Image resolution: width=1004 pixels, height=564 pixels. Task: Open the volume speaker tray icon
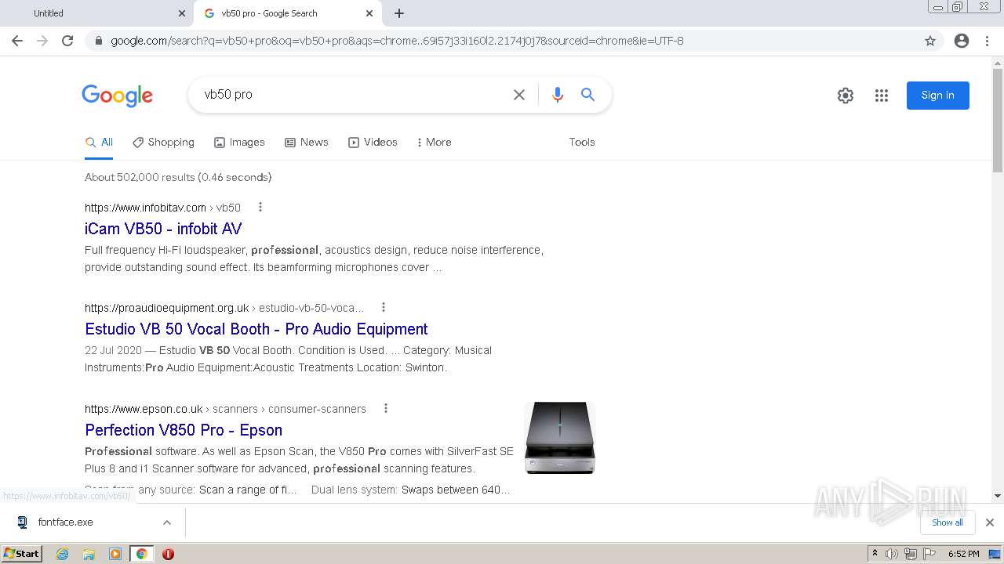(892, 554)
